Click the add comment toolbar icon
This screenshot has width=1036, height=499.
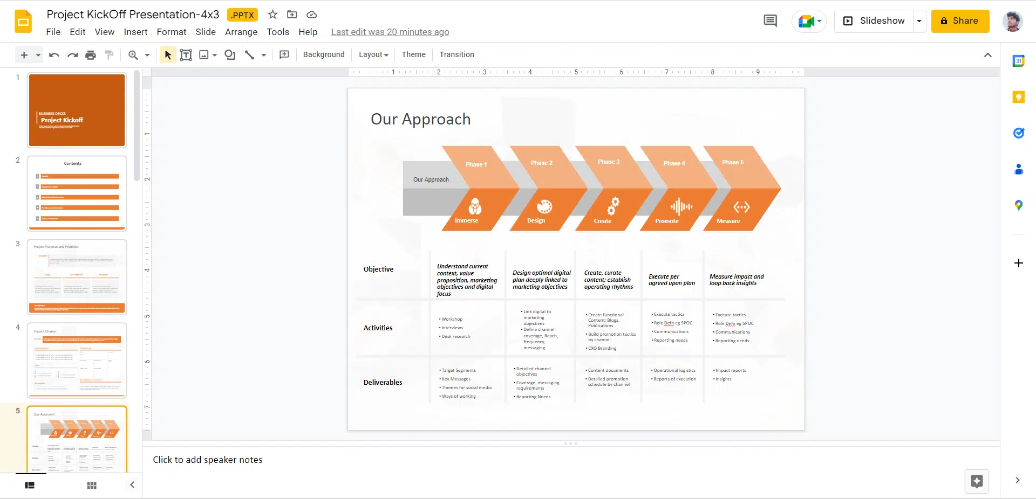click(x=284, y=55)
